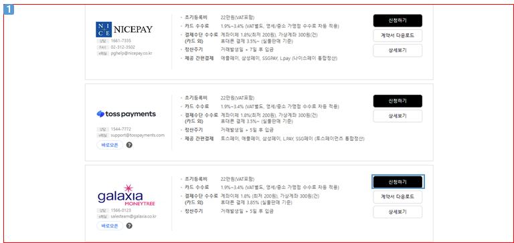Click email support@tosspayments.com
The width and height of the screenshot is (514, 243).
pyautogui.click(x=138, y=135)
